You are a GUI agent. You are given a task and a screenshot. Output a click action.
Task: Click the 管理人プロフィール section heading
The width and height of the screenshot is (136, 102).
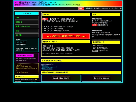66,42
